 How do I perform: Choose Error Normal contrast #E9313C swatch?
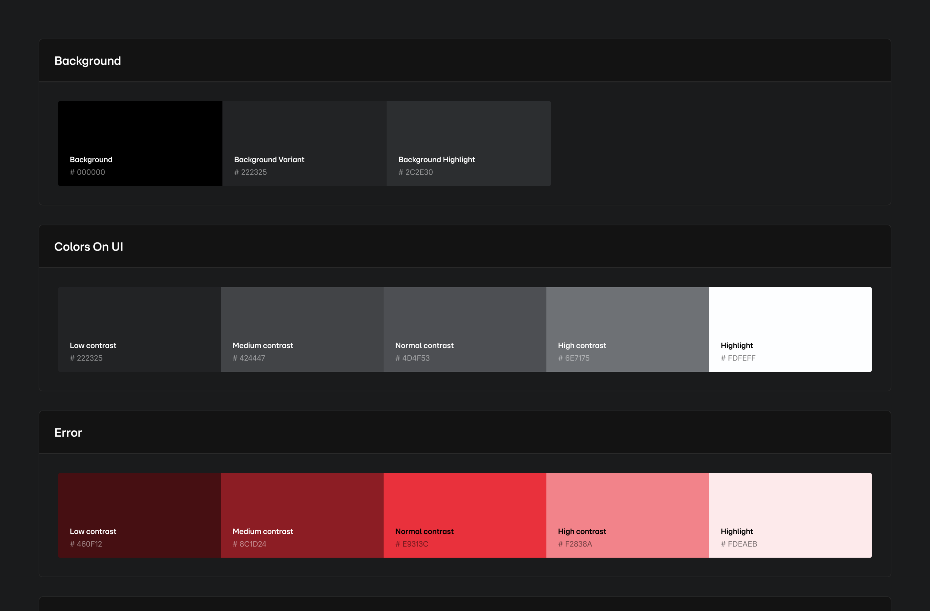[465, 515]
